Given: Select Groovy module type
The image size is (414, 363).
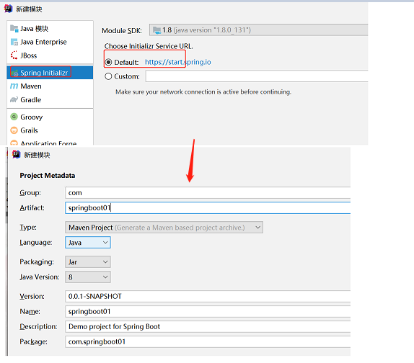Looking at the screenshot, I should pyautogui.click(x=50, y=117).
